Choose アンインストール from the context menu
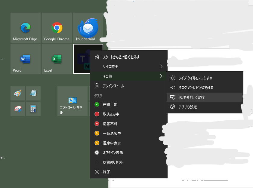253x188 pixels. (129, 86)
